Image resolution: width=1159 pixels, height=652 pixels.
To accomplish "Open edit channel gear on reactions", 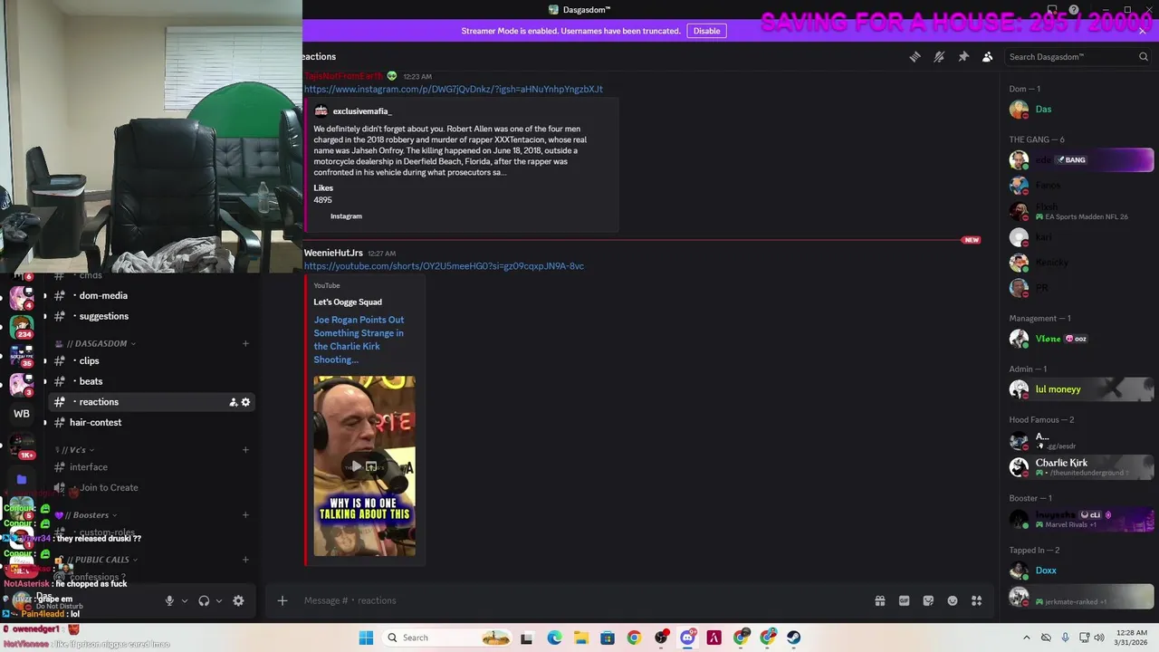I will coord(245,402).
